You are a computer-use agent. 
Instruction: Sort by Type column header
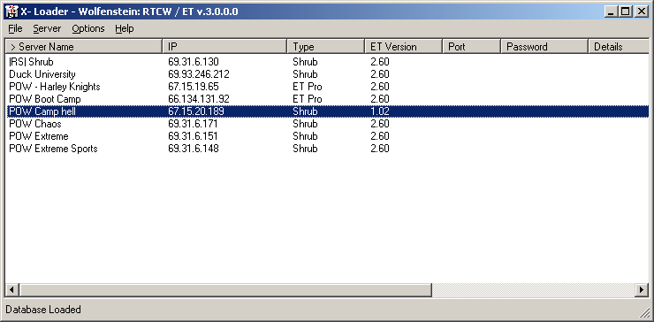(x=326, y=46)
